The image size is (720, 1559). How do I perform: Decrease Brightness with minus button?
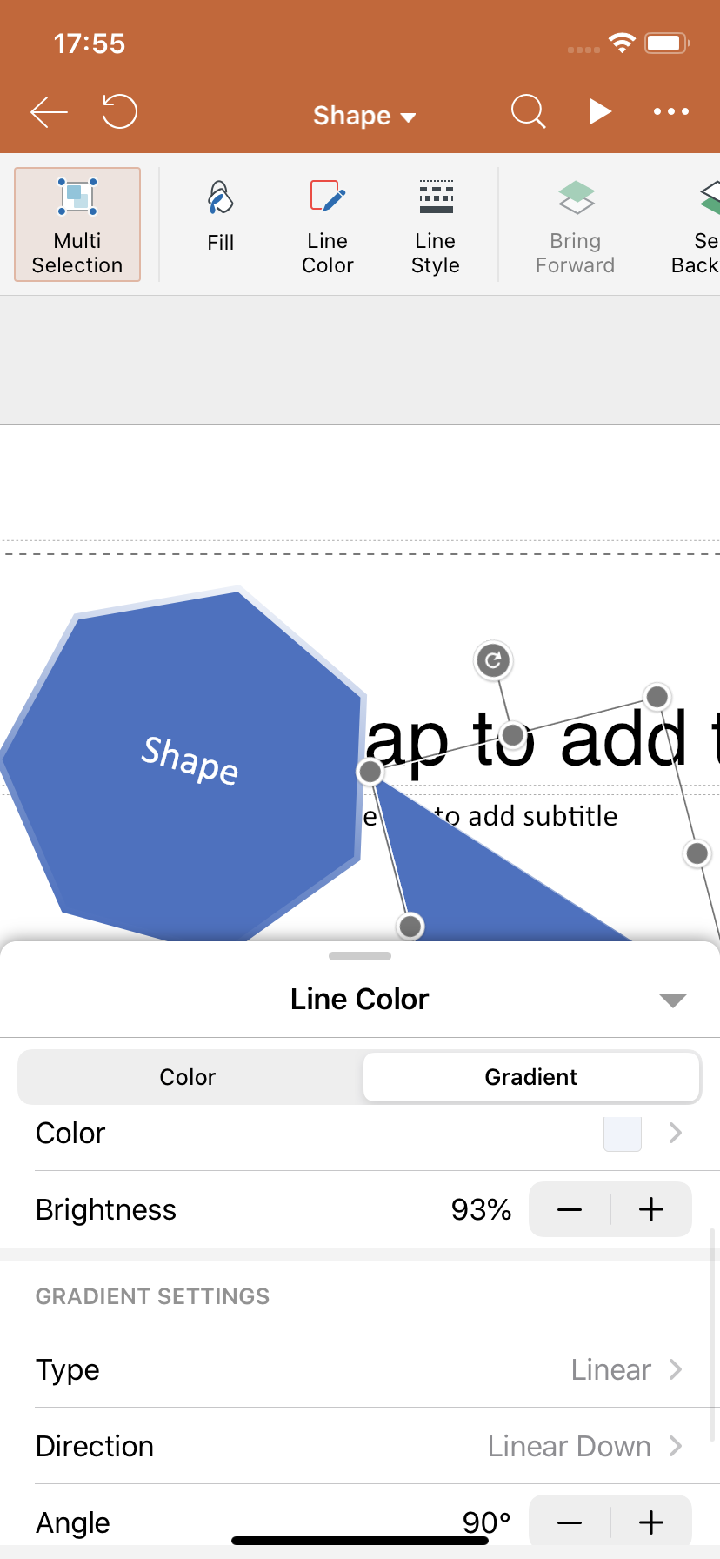tap(570, 1209)
